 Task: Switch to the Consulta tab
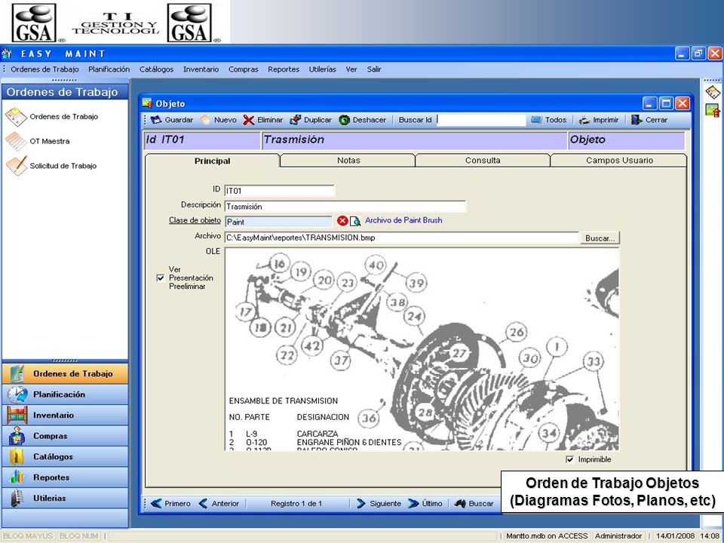point(483,161)
